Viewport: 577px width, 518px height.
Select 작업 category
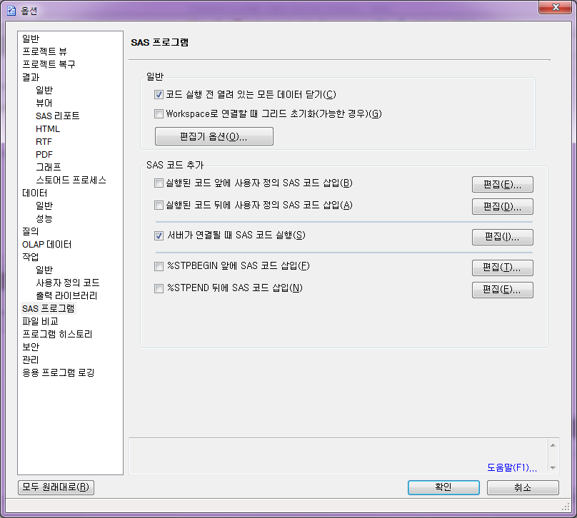coord(30,257)
